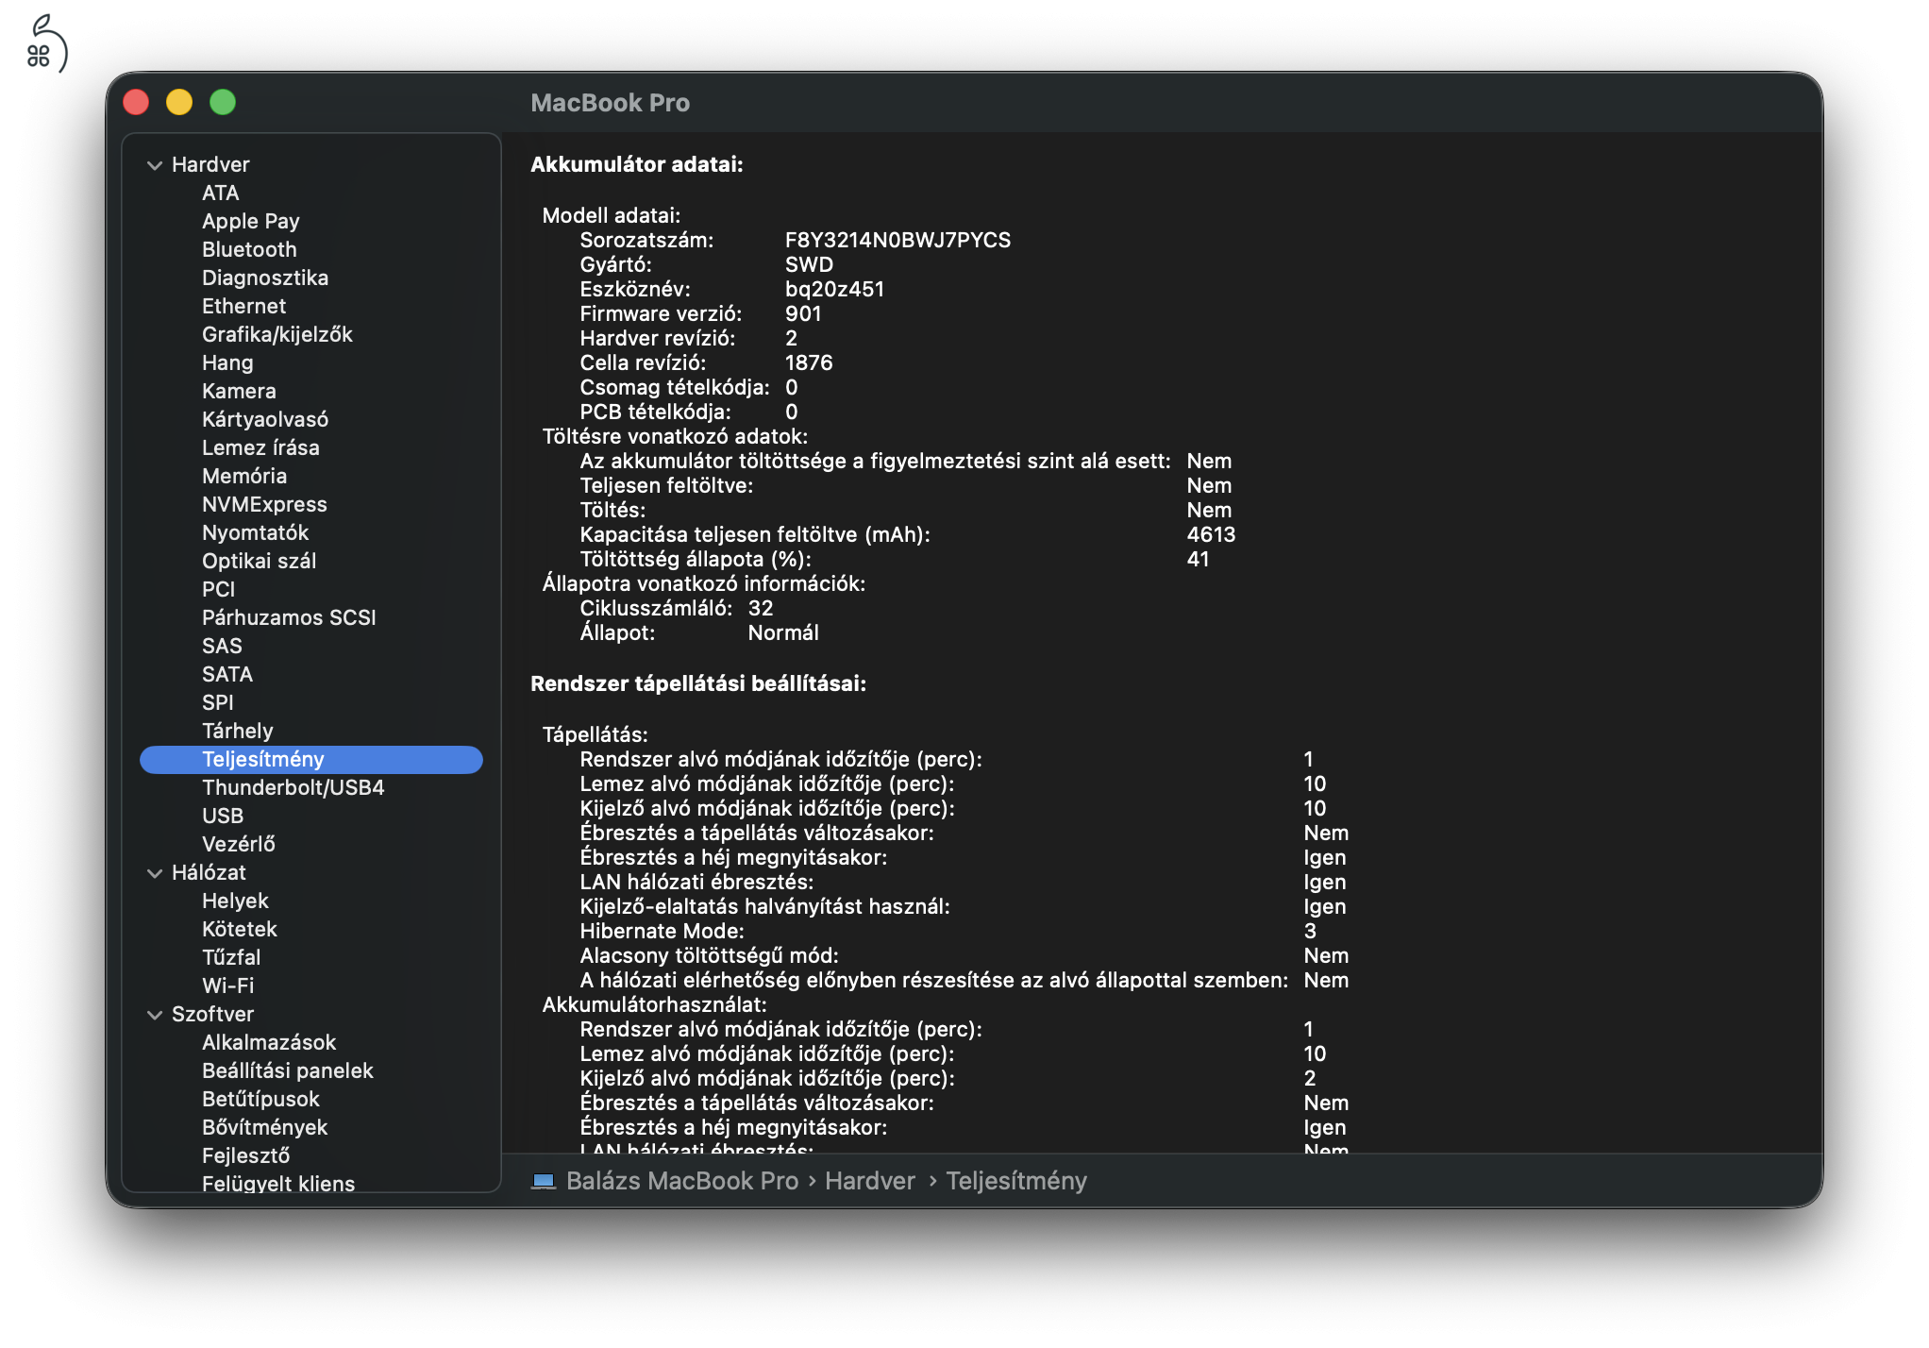Minimize window with yellow button
The image size is (1929, 1348).
pyautogui.click(x=179, y=102)
